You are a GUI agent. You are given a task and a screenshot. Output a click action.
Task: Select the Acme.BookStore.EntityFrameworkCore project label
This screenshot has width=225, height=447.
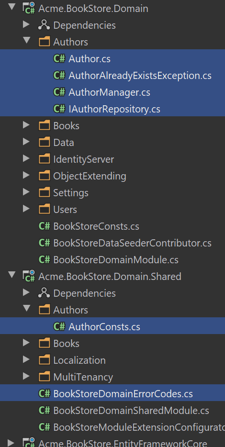tap(123, 444)
